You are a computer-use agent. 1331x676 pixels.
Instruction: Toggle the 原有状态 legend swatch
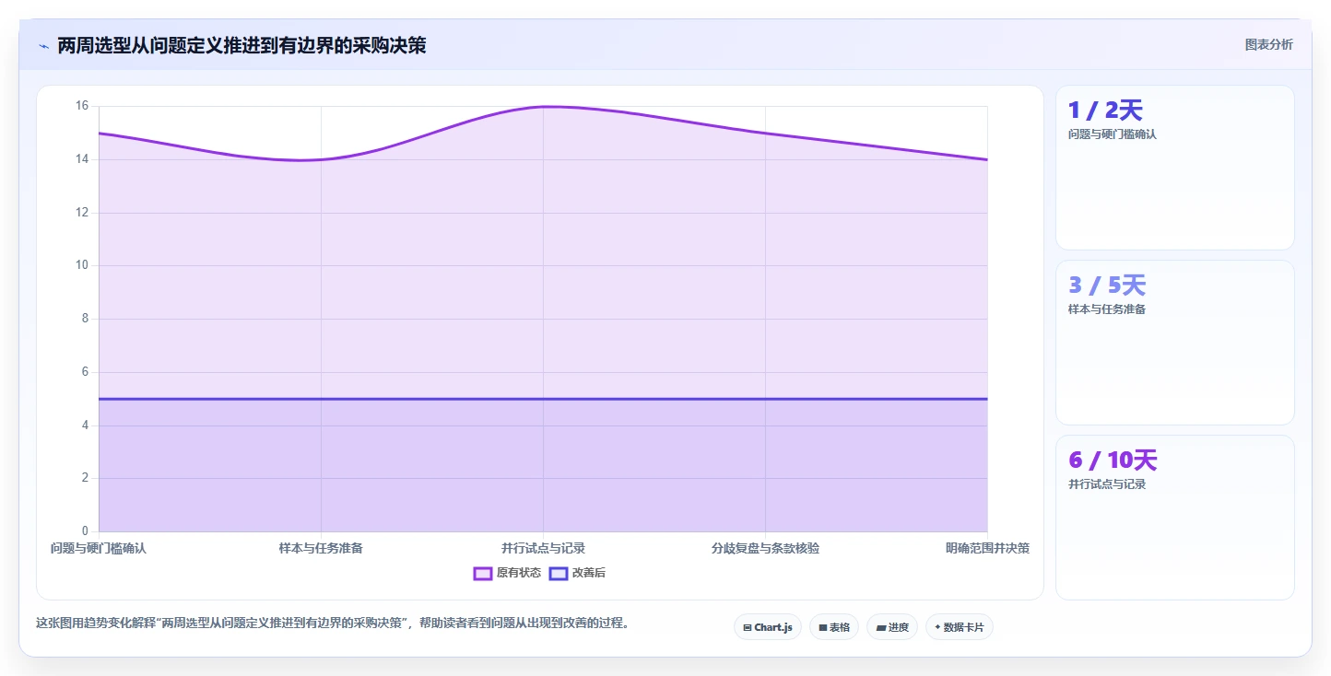(x=483, y=573)
